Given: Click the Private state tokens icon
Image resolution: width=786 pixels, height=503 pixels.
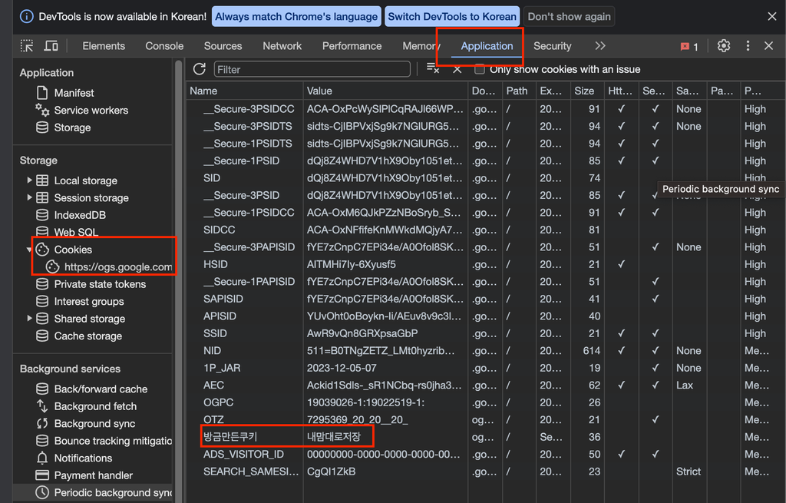Looking at the screenshot, I should 42,284.
